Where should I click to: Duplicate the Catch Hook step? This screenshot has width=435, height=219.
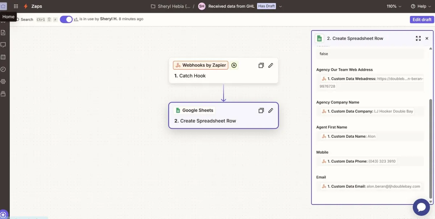261,66
